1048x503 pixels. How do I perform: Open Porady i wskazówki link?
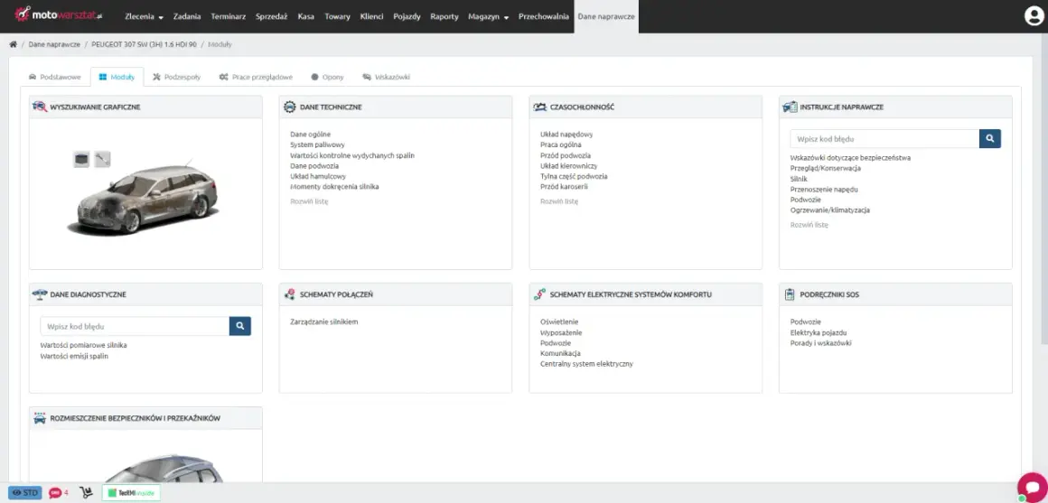coord(820,343)
